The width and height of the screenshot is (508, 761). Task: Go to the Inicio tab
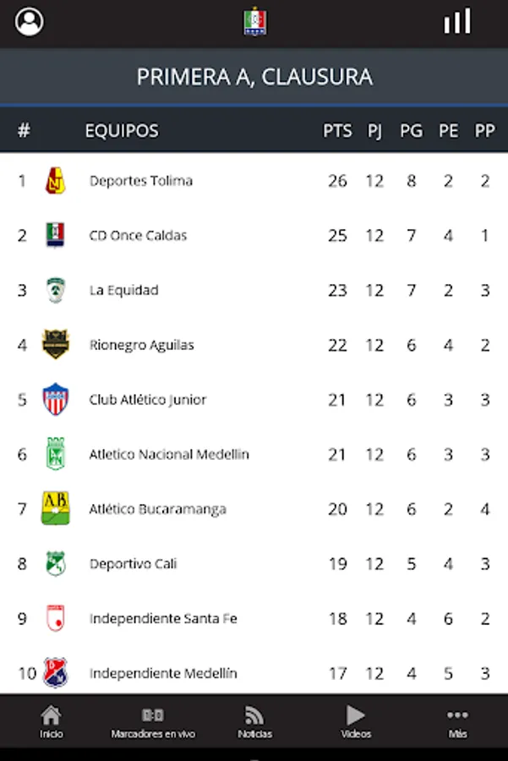[x=51, y=722]
